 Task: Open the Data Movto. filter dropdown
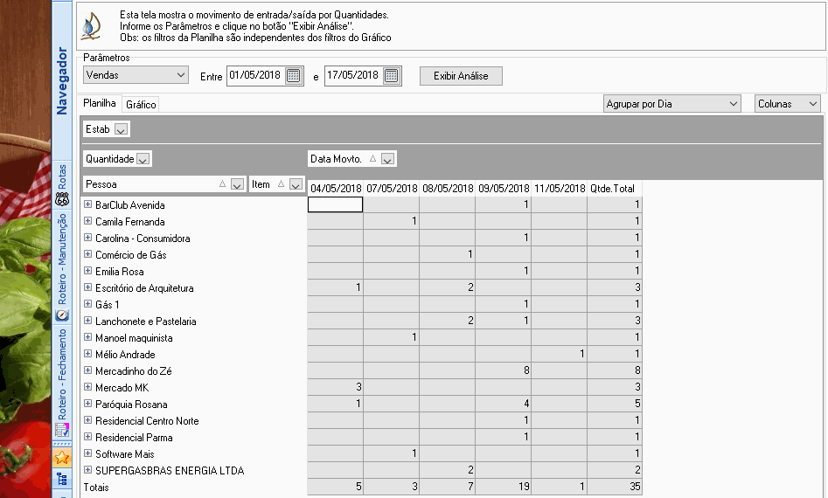387,159
